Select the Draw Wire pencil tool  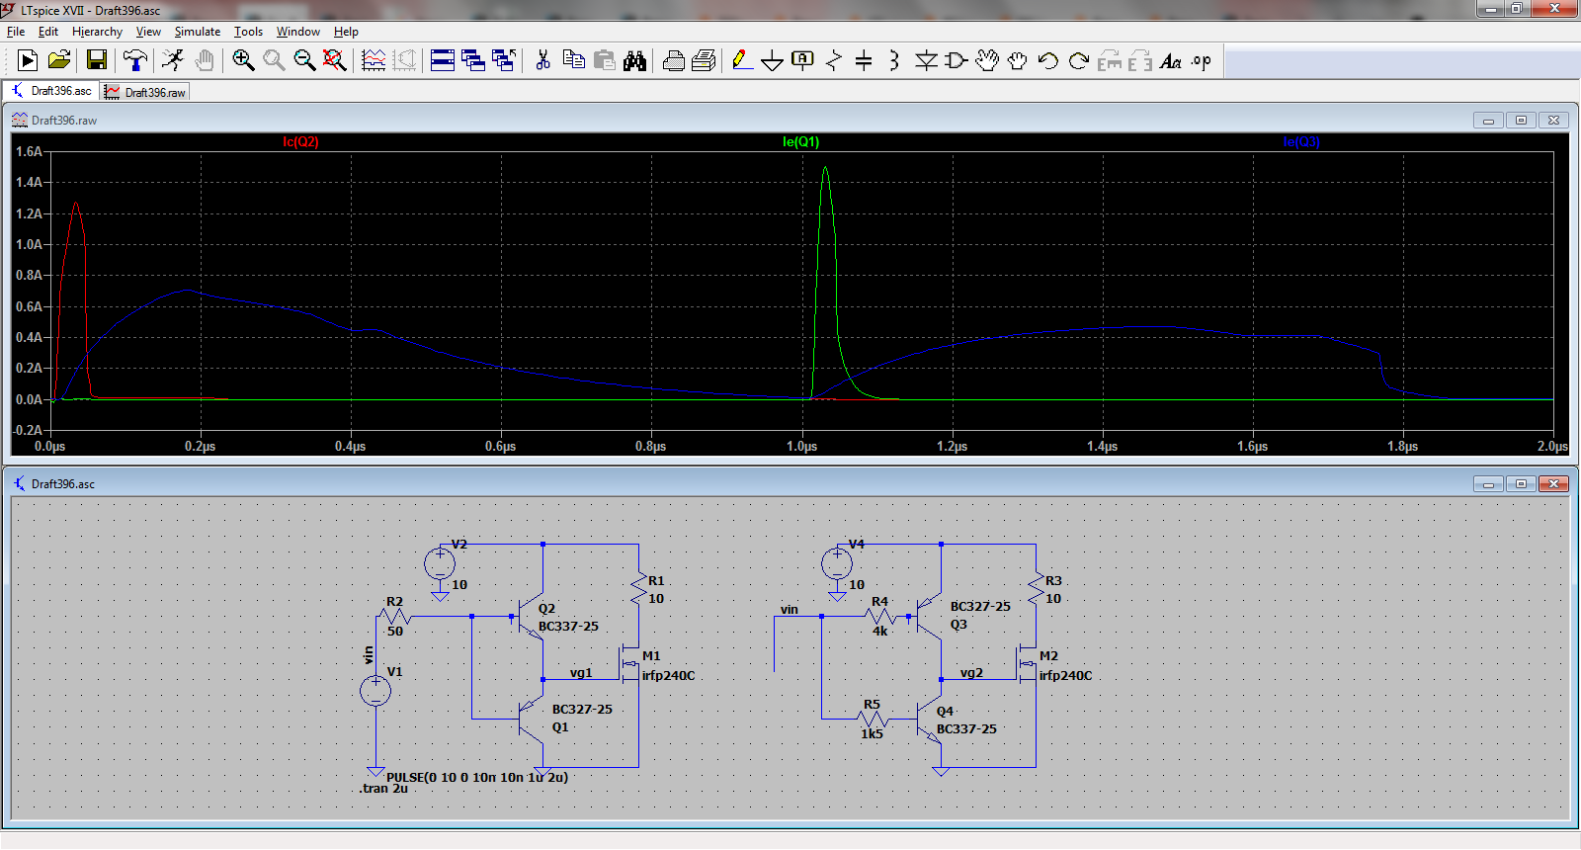(x=742, y=61)
